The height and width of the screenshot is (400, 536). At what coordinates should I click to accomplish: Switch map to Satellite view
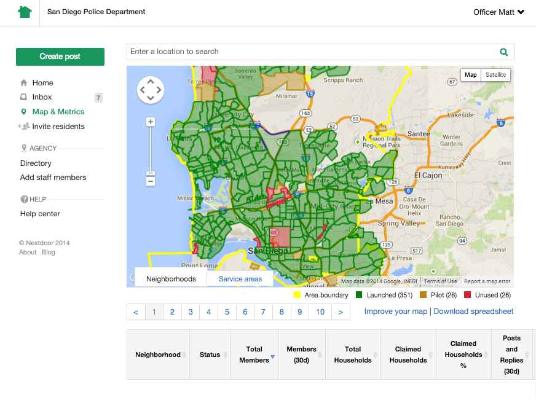pos(495,75)
